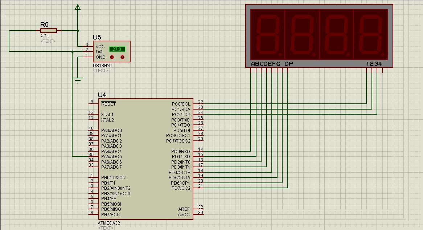Viewport: 423px width, 230px height.
Task: Click the PB0/T0/XCK pin label
Action: tap(113, 178)
